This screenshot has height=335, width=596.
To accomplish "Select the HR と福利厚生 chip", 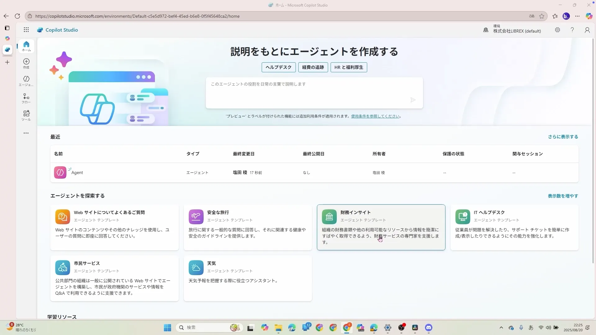I will [x=348, y=67].
